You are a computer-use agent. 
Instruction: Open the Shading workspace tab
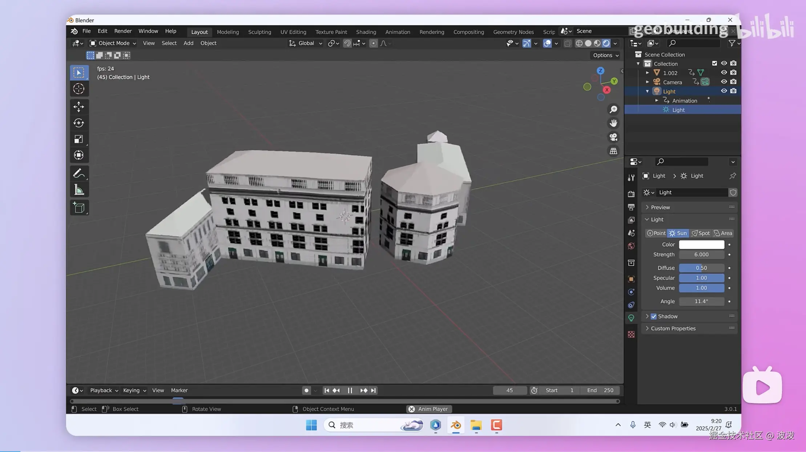[x=366, y=32]
